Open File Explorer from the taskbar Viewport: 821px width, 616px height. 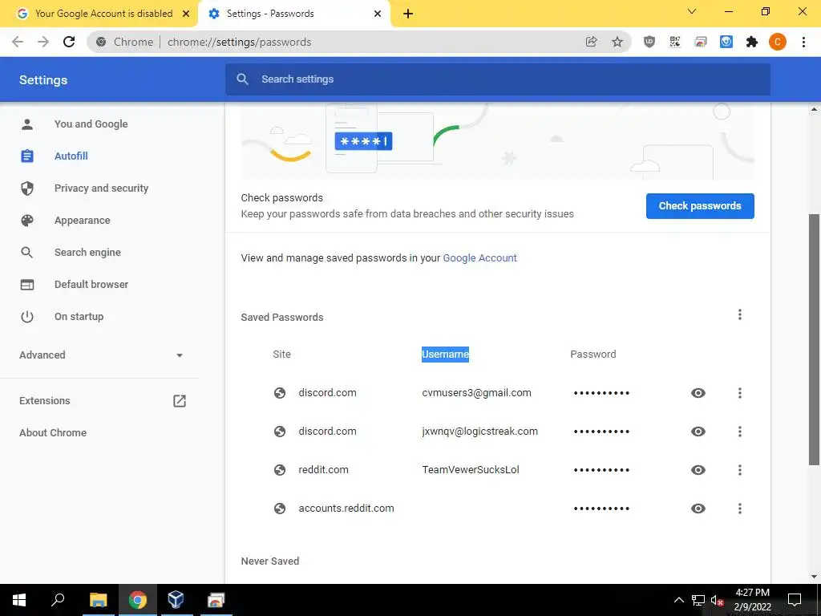click(x=98, y=600)
